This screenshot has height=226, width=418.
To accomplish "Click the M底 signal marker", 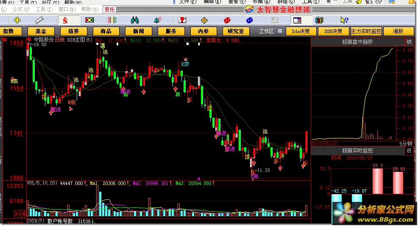I will click(x=72, y=102).
